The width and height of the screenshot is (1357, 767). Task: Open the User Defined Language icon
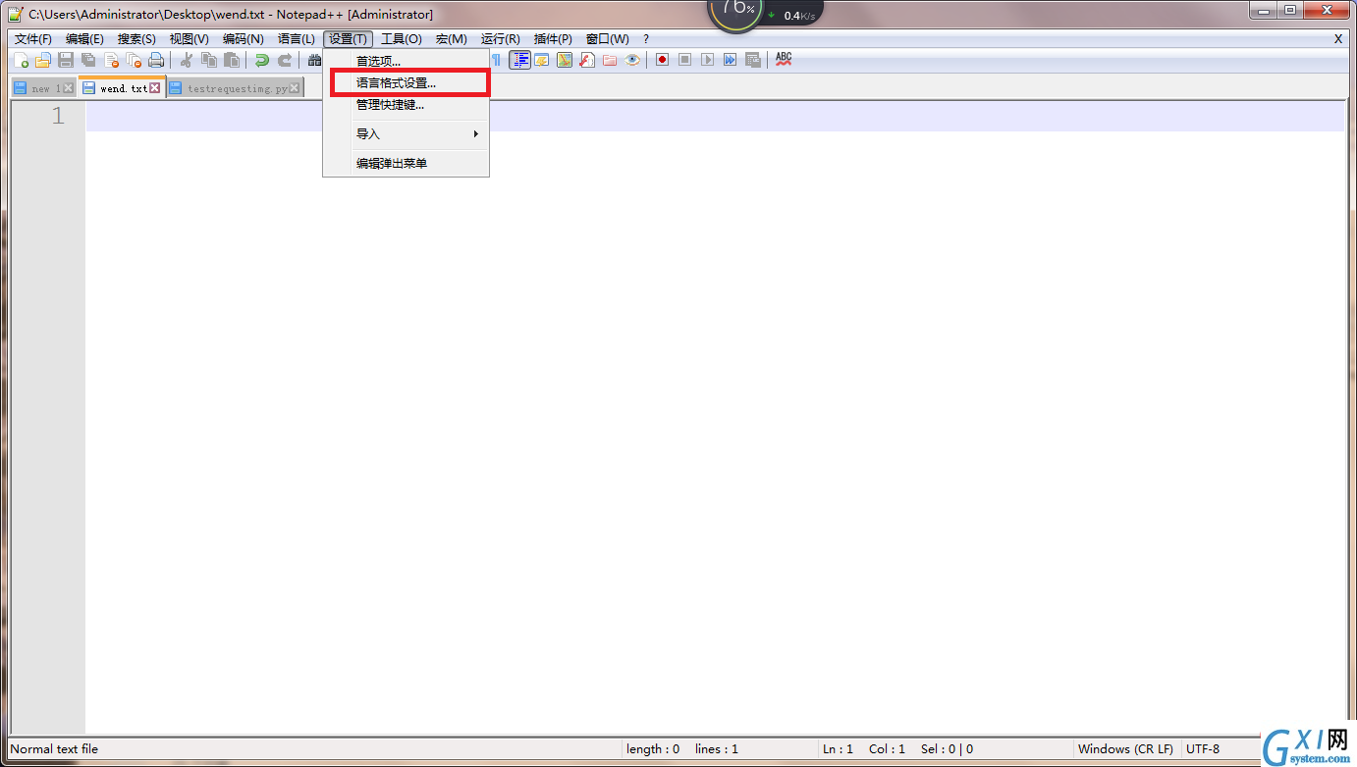(x=542, y=60)
